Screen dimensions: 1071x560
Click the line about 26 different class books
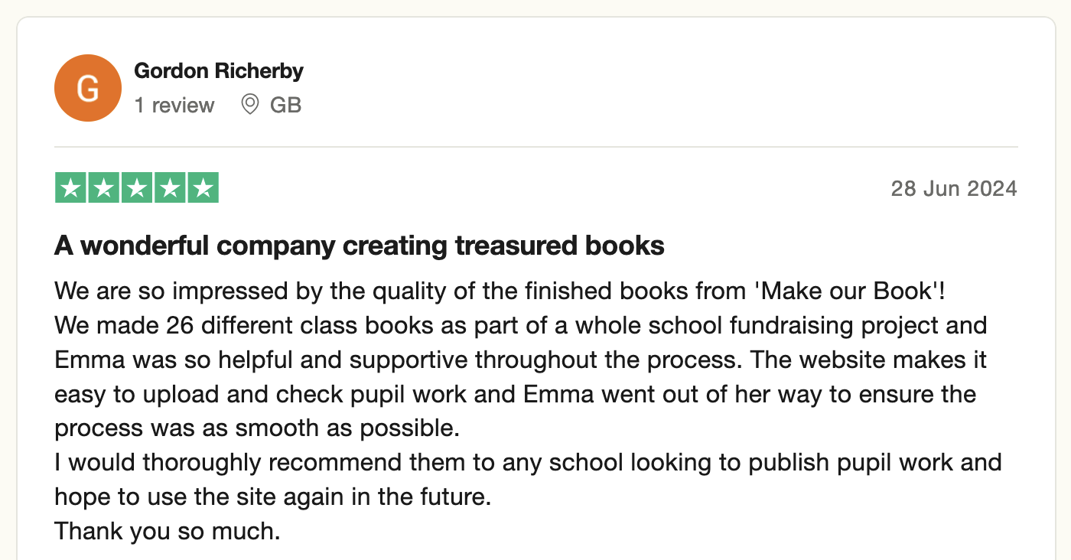521,325
